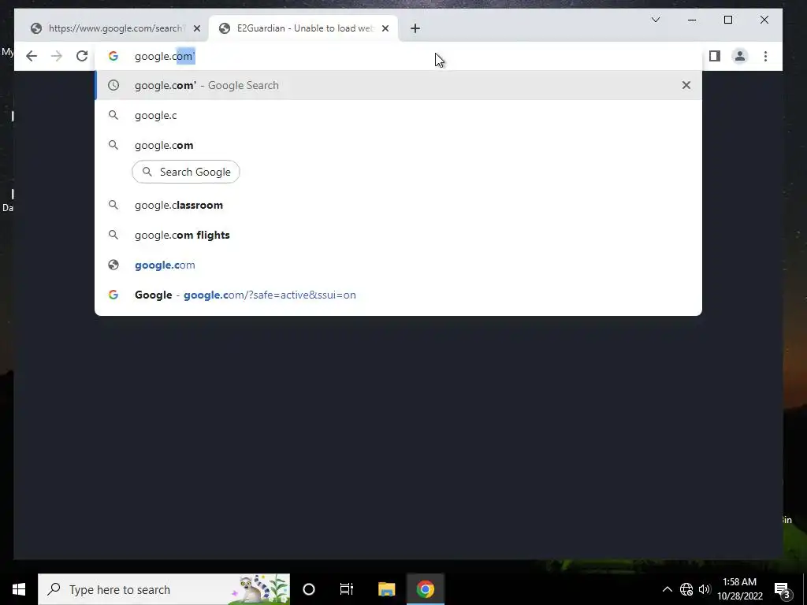Select the google.com' Google Search suggestion
The width and height of the screenshot is (807, 605).
pyautogui.click(x=398, y=85)
